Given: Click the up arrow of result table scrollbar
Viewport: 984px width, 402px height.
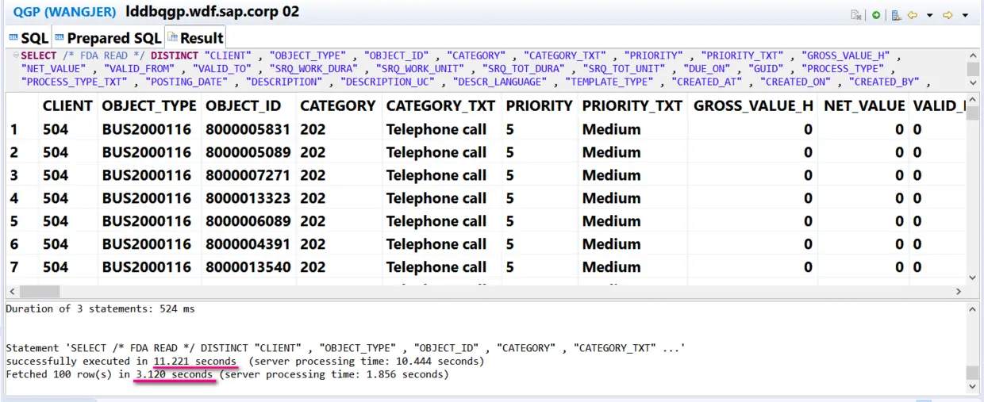Looking at the screenshot, I should [x=973, y=100].
